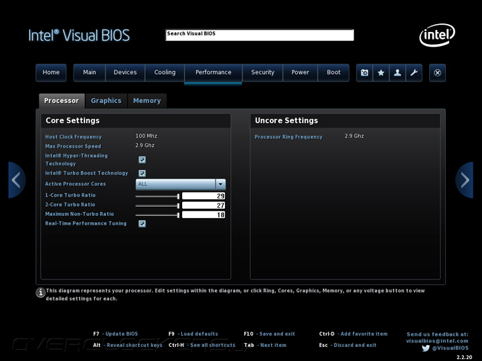Click the Twitter bird icon
This screenshot has height=361, width=482.
click(x=426, y=348)
